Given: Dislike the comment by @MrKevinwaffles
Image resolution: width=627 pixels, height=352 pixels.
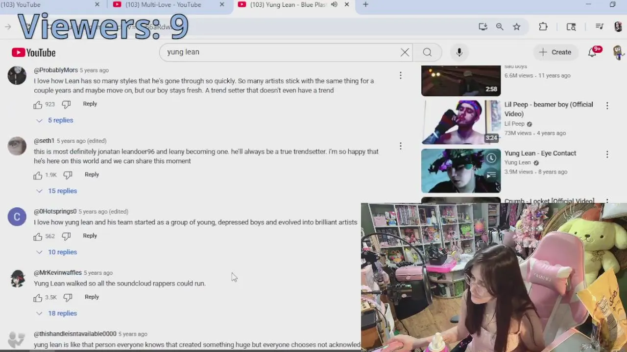Looking at the screenshot, I should point(68,298).
